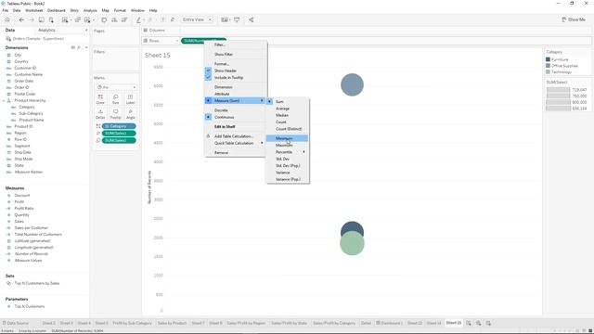Screen dimensions: 594x334
Task: Collapse the Product Hierarchy tree
Action: point(4,101)
